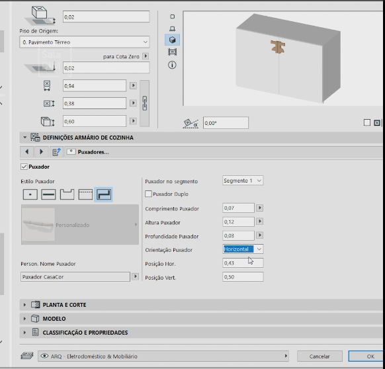Enable the Puxador Duplo checkbox

(x=148, y=194)
